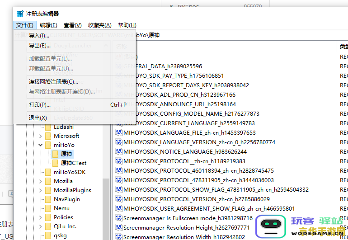This screenshot has width=348, height=240.
Task: Click the 原神CTest folder icon
Action: pos(55,163)
